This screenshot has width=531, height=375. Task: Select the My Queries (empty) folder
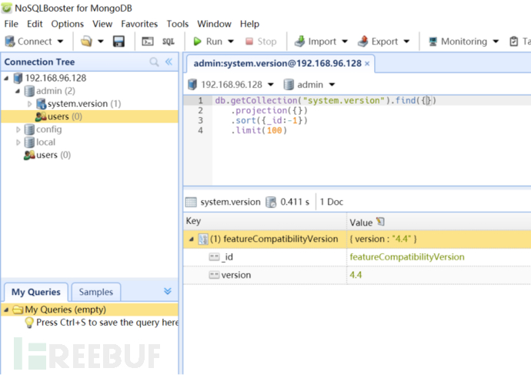click(x=89, y=310)
